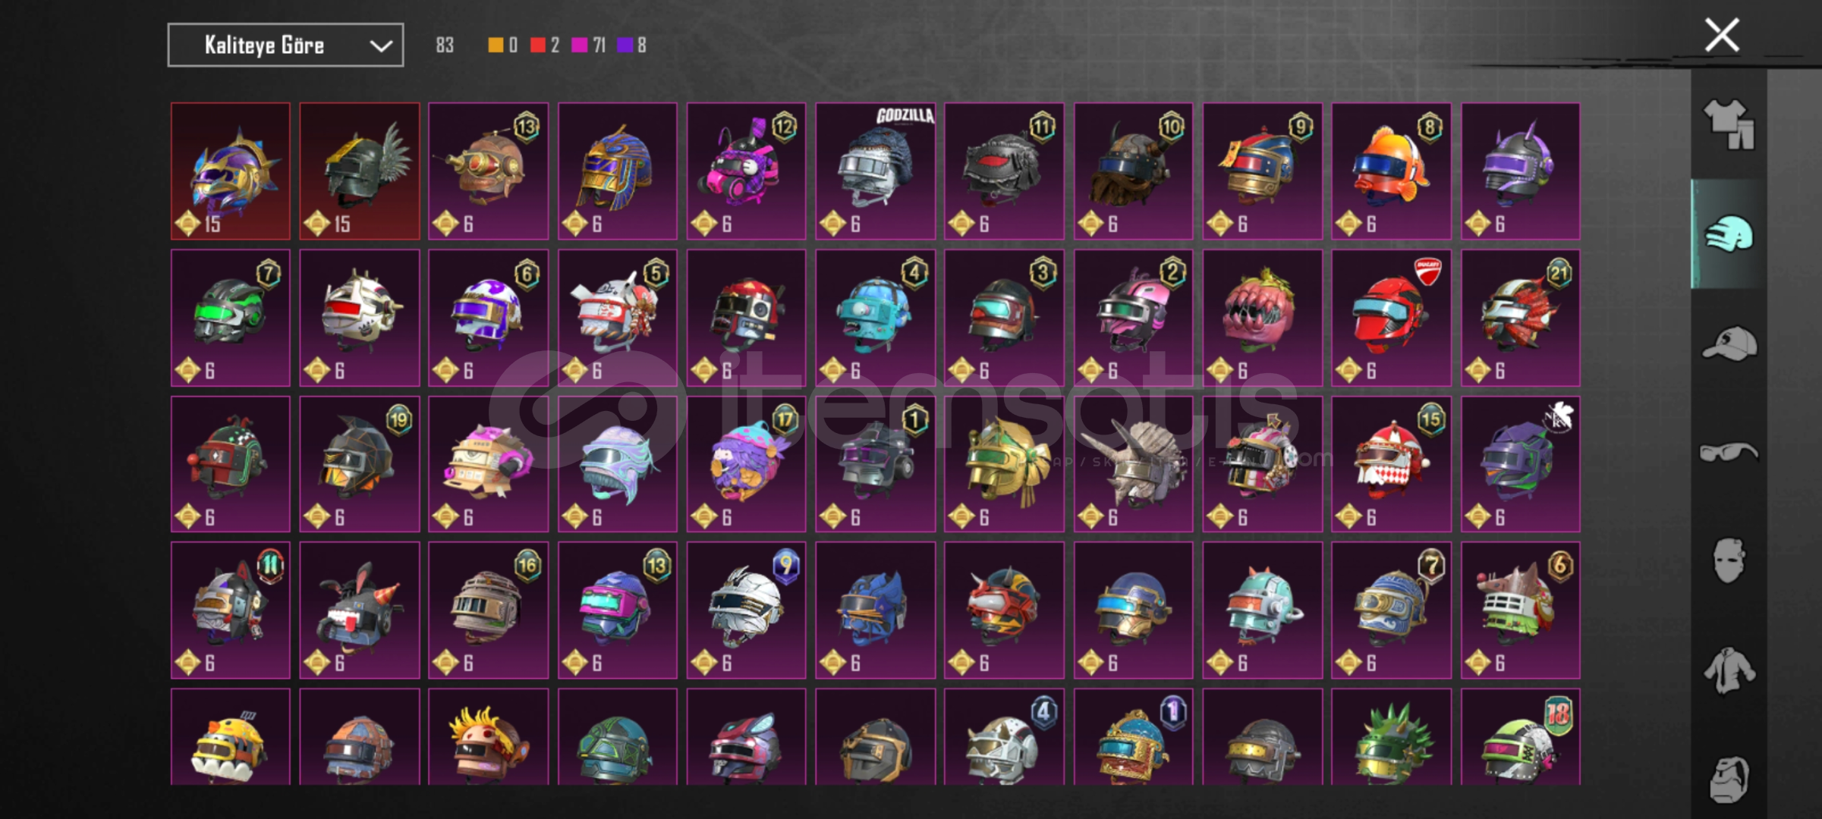Select the winged dark helmet costing 15

click(360, 171)
